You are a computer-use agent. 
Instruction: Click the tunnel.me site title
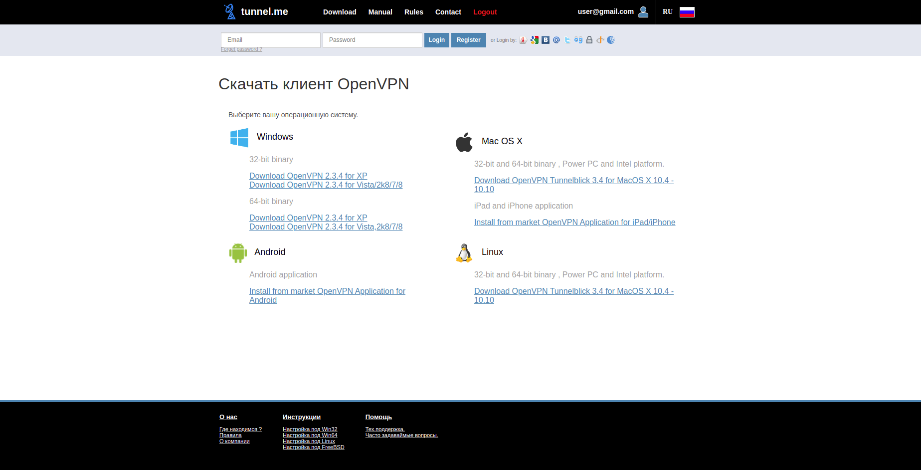264,11
